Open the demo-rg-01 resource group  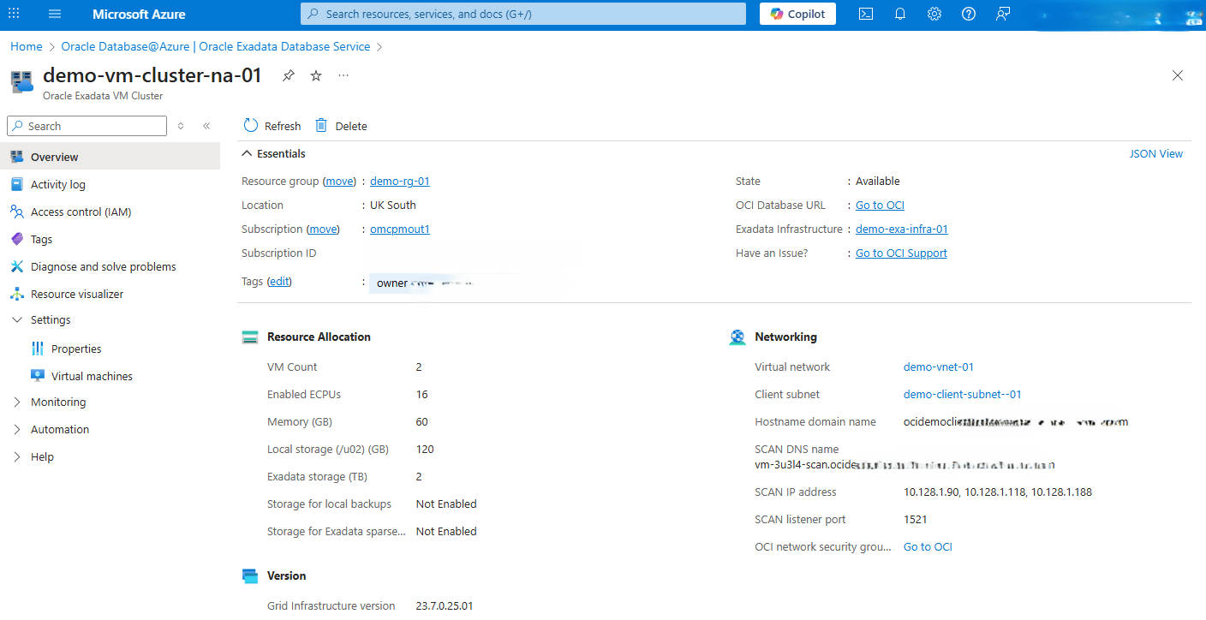click(399, 181)
